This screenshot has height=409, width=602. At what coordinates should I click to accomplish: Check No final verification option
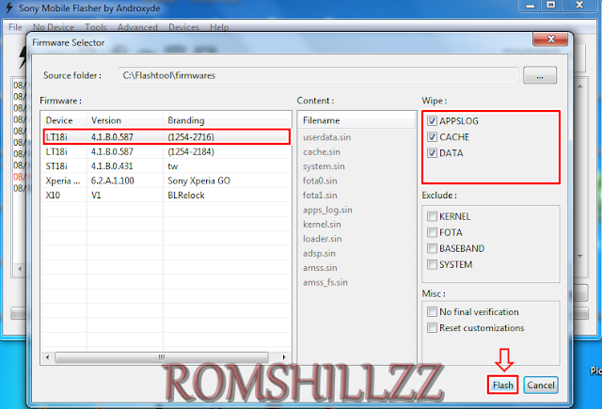pos(432,312)
